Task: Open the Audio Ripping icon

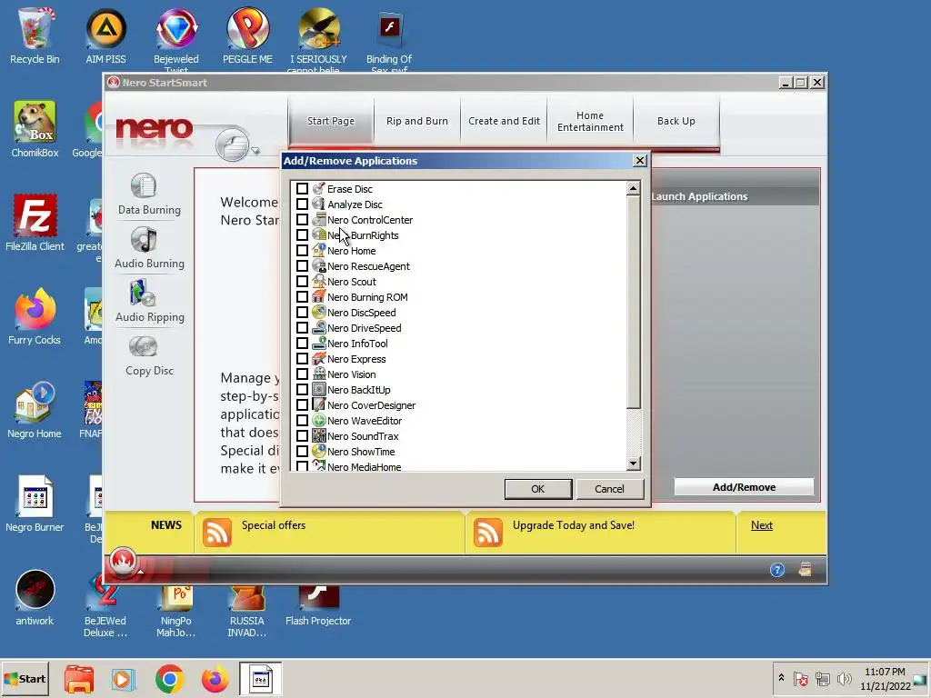Action: point(143,294)
